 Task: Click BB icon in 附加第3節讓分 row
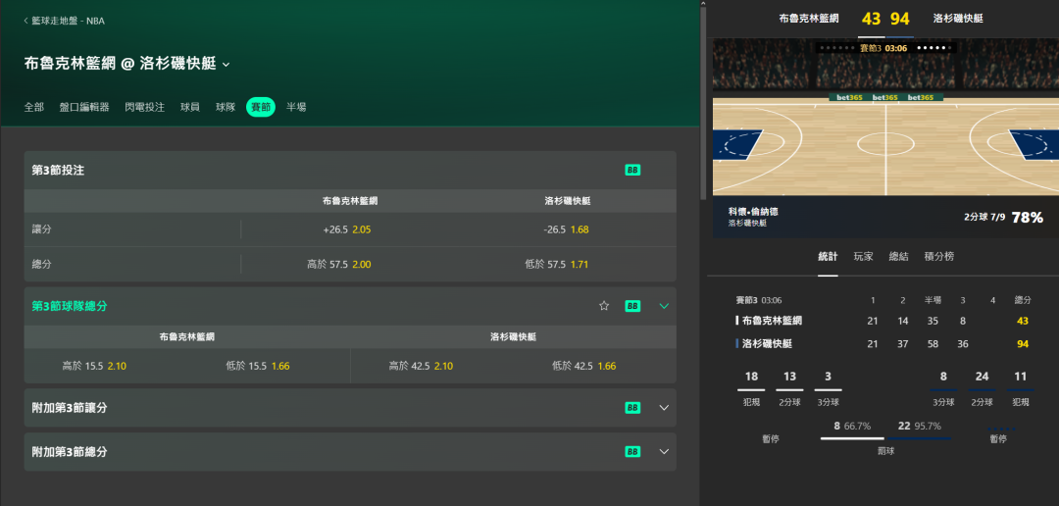tap(632, 407)
